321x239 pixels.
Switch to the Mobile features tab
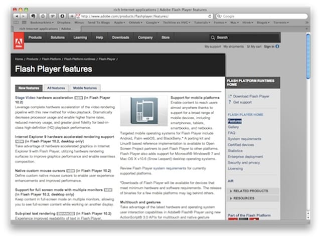pos(85,88)
